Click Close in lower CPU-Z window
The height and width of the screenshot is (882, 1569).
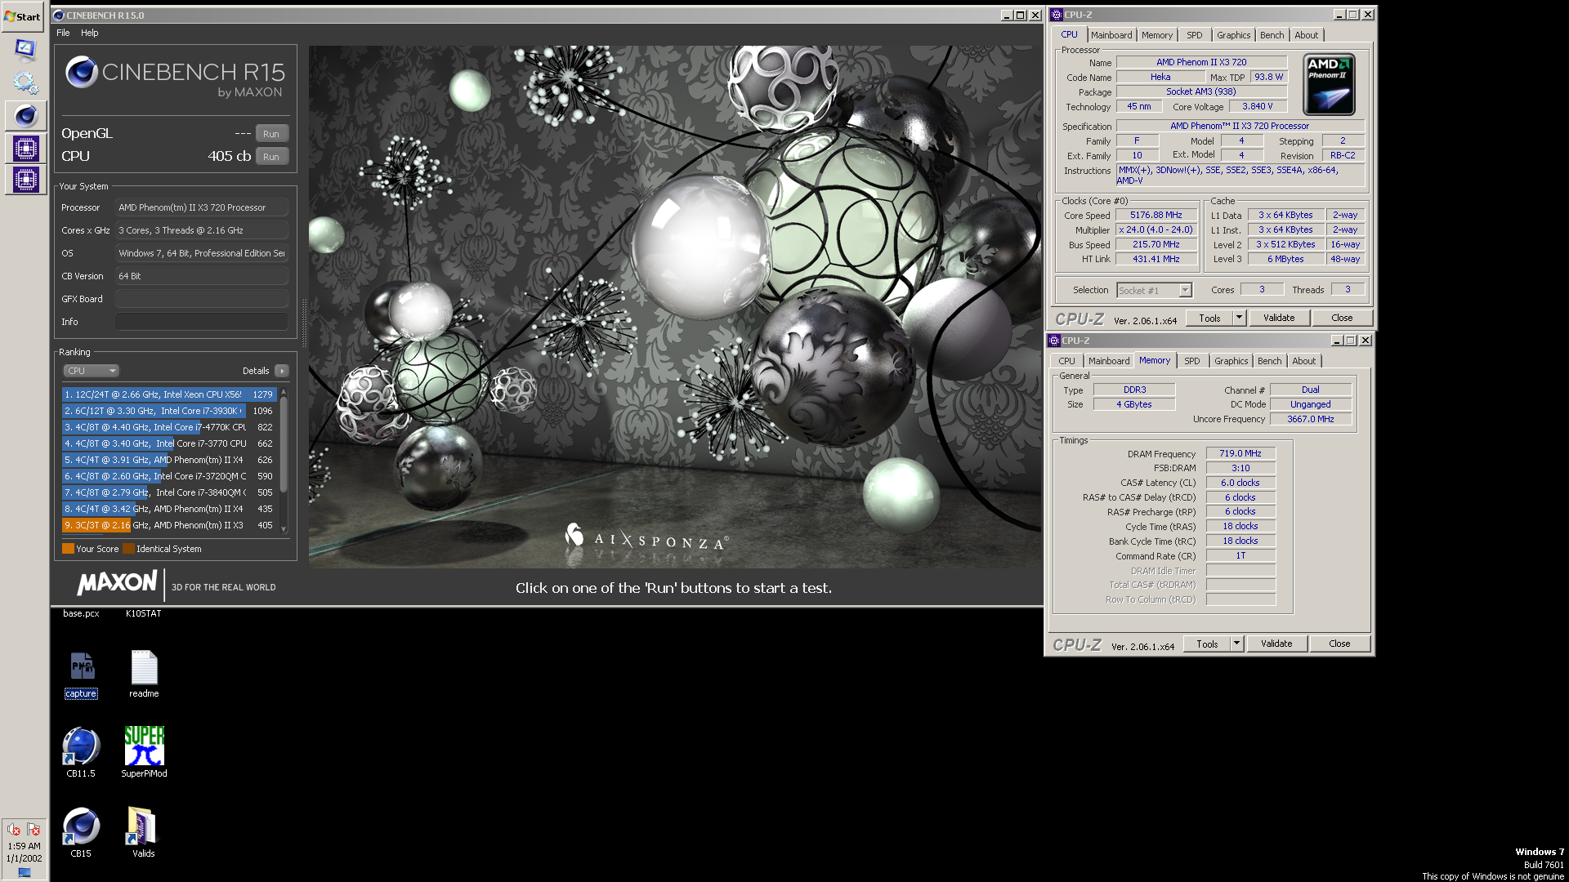1339,644
